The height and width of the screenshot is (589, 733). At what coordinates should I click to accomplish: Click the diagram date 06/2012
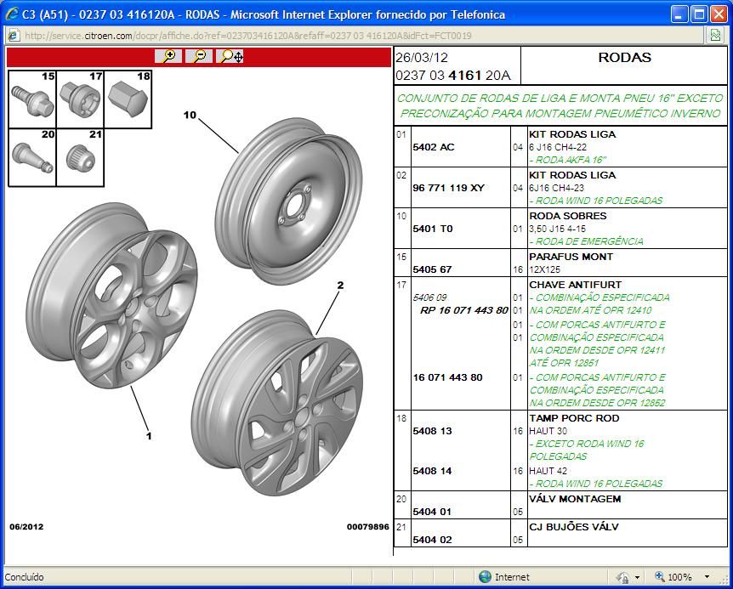click(26, 527)
